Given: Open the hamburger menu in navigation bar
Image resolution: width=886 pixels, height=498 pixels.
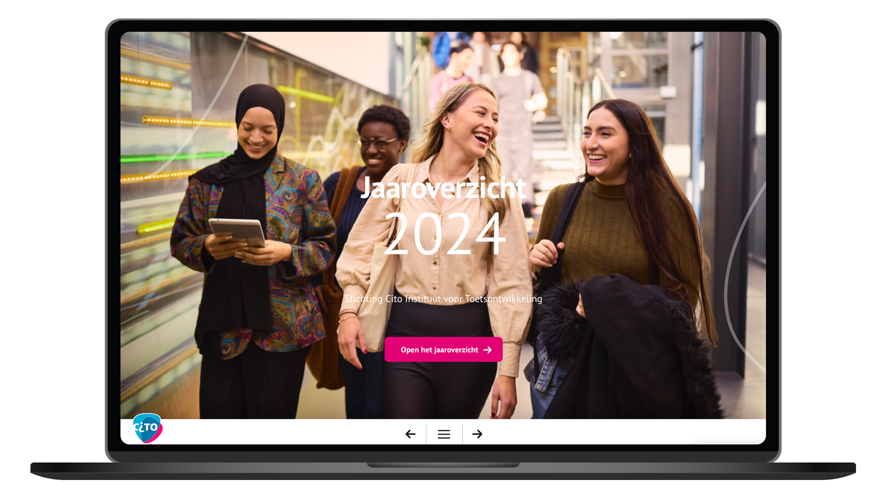Looking at the screenshot, I should click(444, 434).
